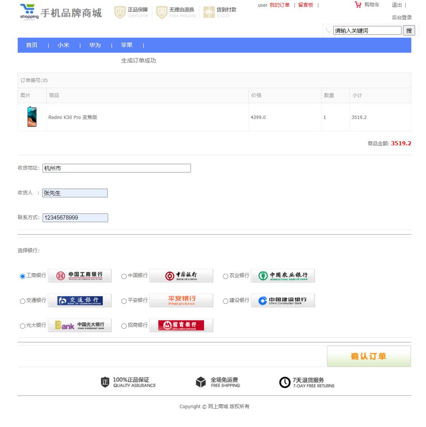Click the 交通银行 bank logo image

(79, 300)
